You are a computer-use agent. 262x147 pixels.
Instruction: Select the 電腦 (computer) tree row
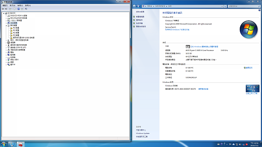(x=11, y=52)
